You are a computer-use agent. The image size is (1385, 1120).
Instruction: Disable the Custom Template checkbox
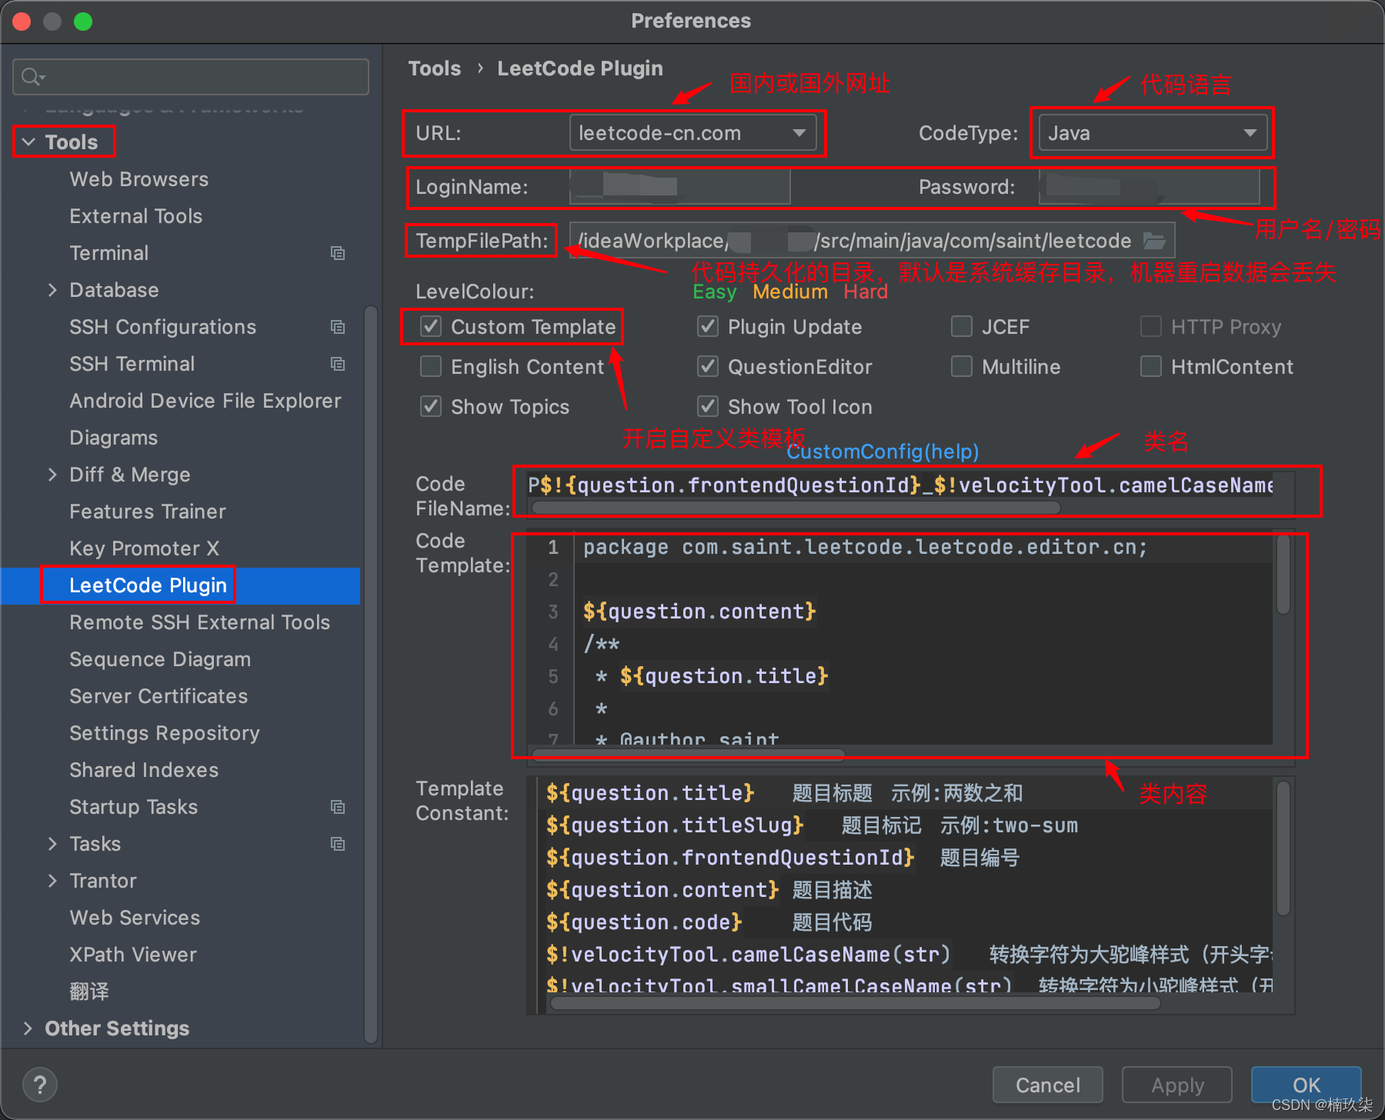pos(431,326)
